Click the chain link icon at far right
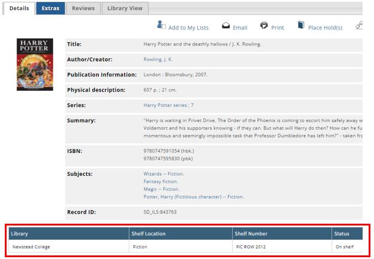The height and width of the screenshot is (259, 374). (x=358, y=25)
